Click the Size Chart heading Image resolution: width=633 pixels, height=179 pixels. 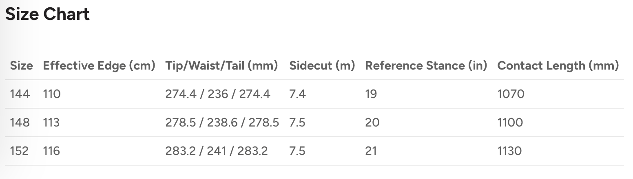pos(47,15)
